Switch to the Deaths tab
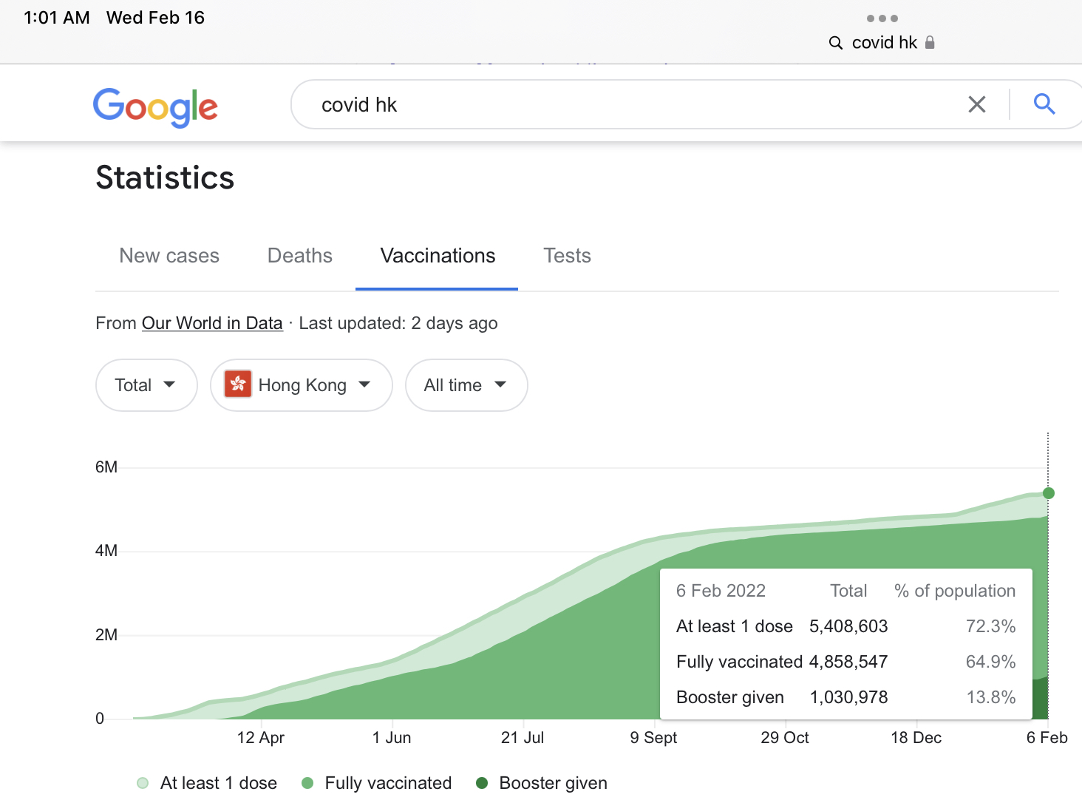The width and height of the screenshot is (1082, 800). point(299,256)
